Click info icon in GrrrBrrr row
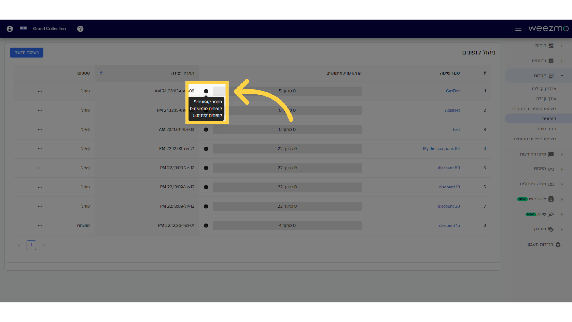The image size is (572, 322). (x=206, y=91)
